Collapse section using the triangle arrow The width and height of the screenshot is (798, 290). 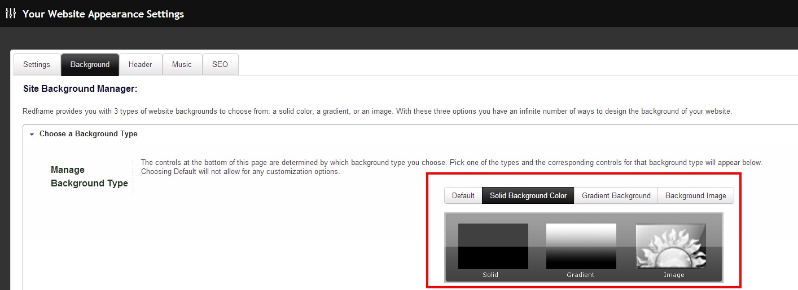click(x=32, y=135)
